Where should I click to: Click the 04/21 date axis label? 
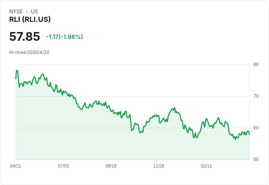point(16,166)
